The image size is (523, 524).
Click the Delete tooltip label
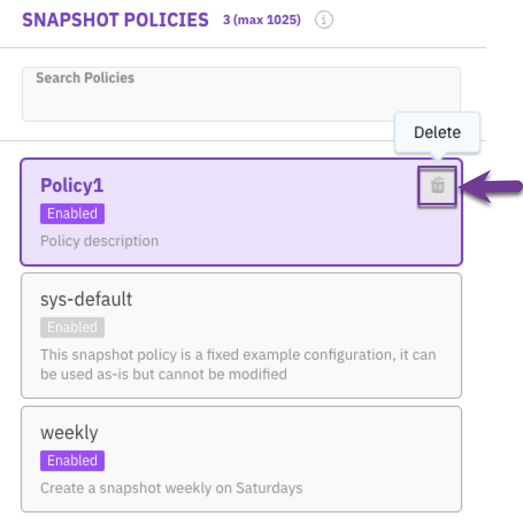click(x=437, y=133)
